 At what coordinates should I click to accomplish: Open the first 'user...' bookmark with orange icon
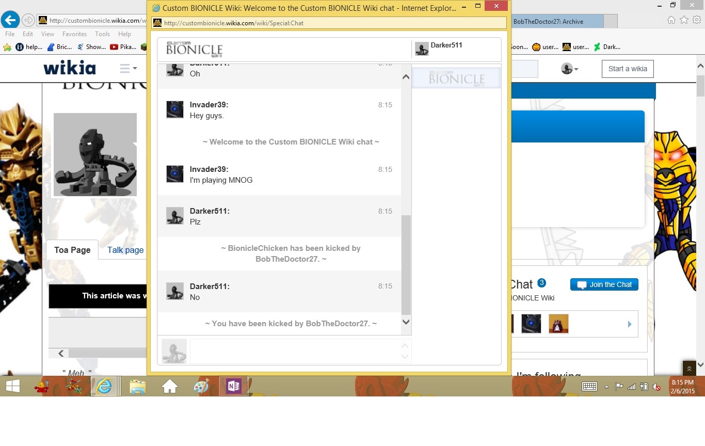click(545, 47)
